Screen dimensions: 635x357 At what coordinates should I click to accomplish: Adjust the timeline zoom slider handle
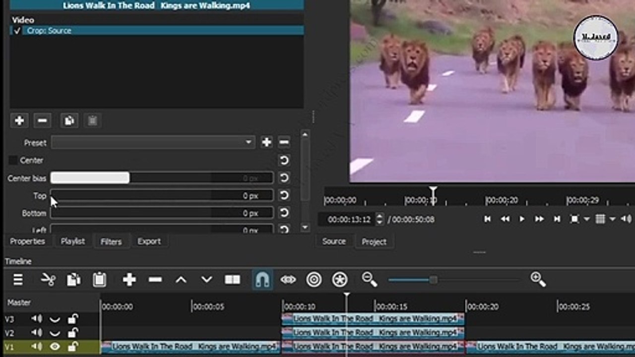(433, 280)
